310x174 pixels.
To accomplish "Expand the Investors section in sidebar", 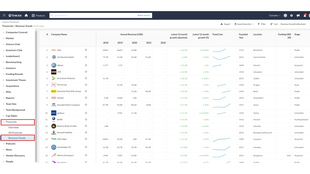I will (11, 68).
